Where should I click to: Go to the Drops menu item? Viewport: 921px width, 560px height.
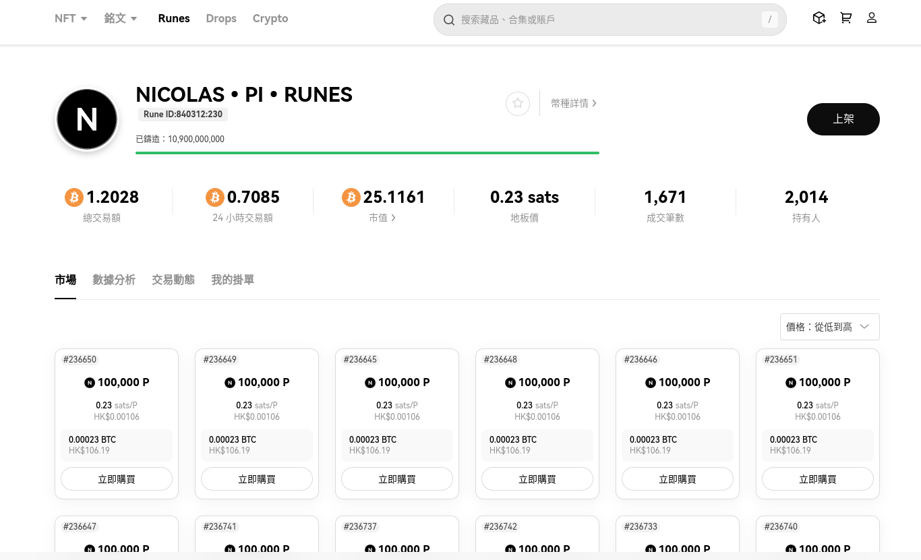tap(221, 19)
